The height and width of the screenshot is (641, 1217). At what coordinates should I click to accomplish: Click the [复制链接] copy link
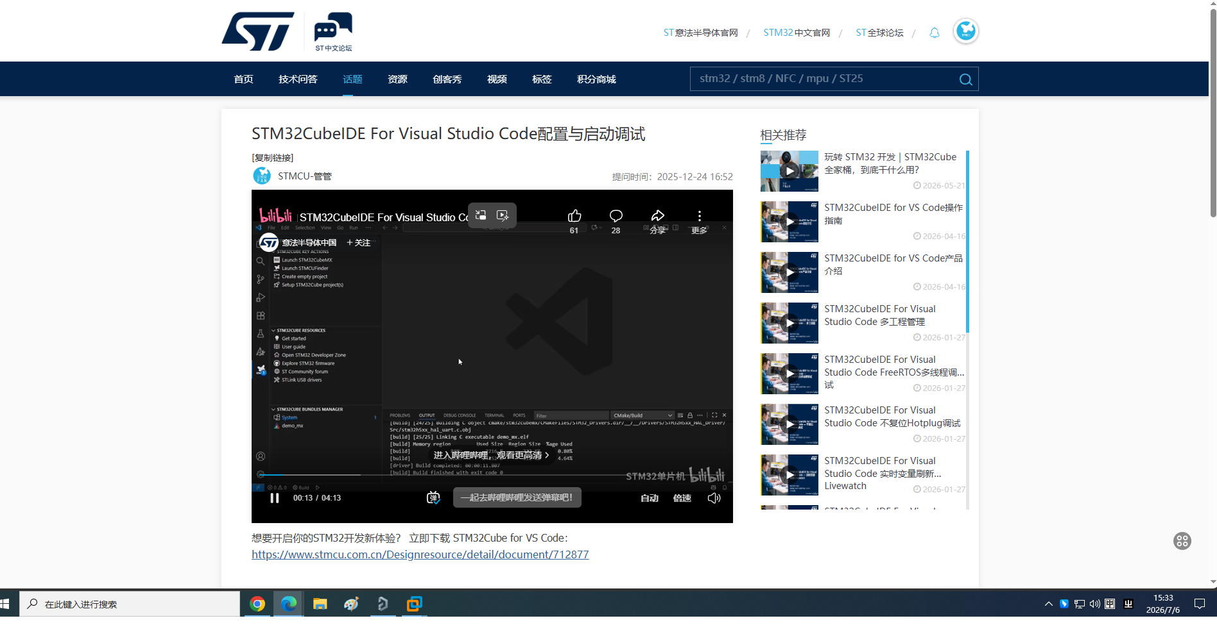[x=273, y=158]
